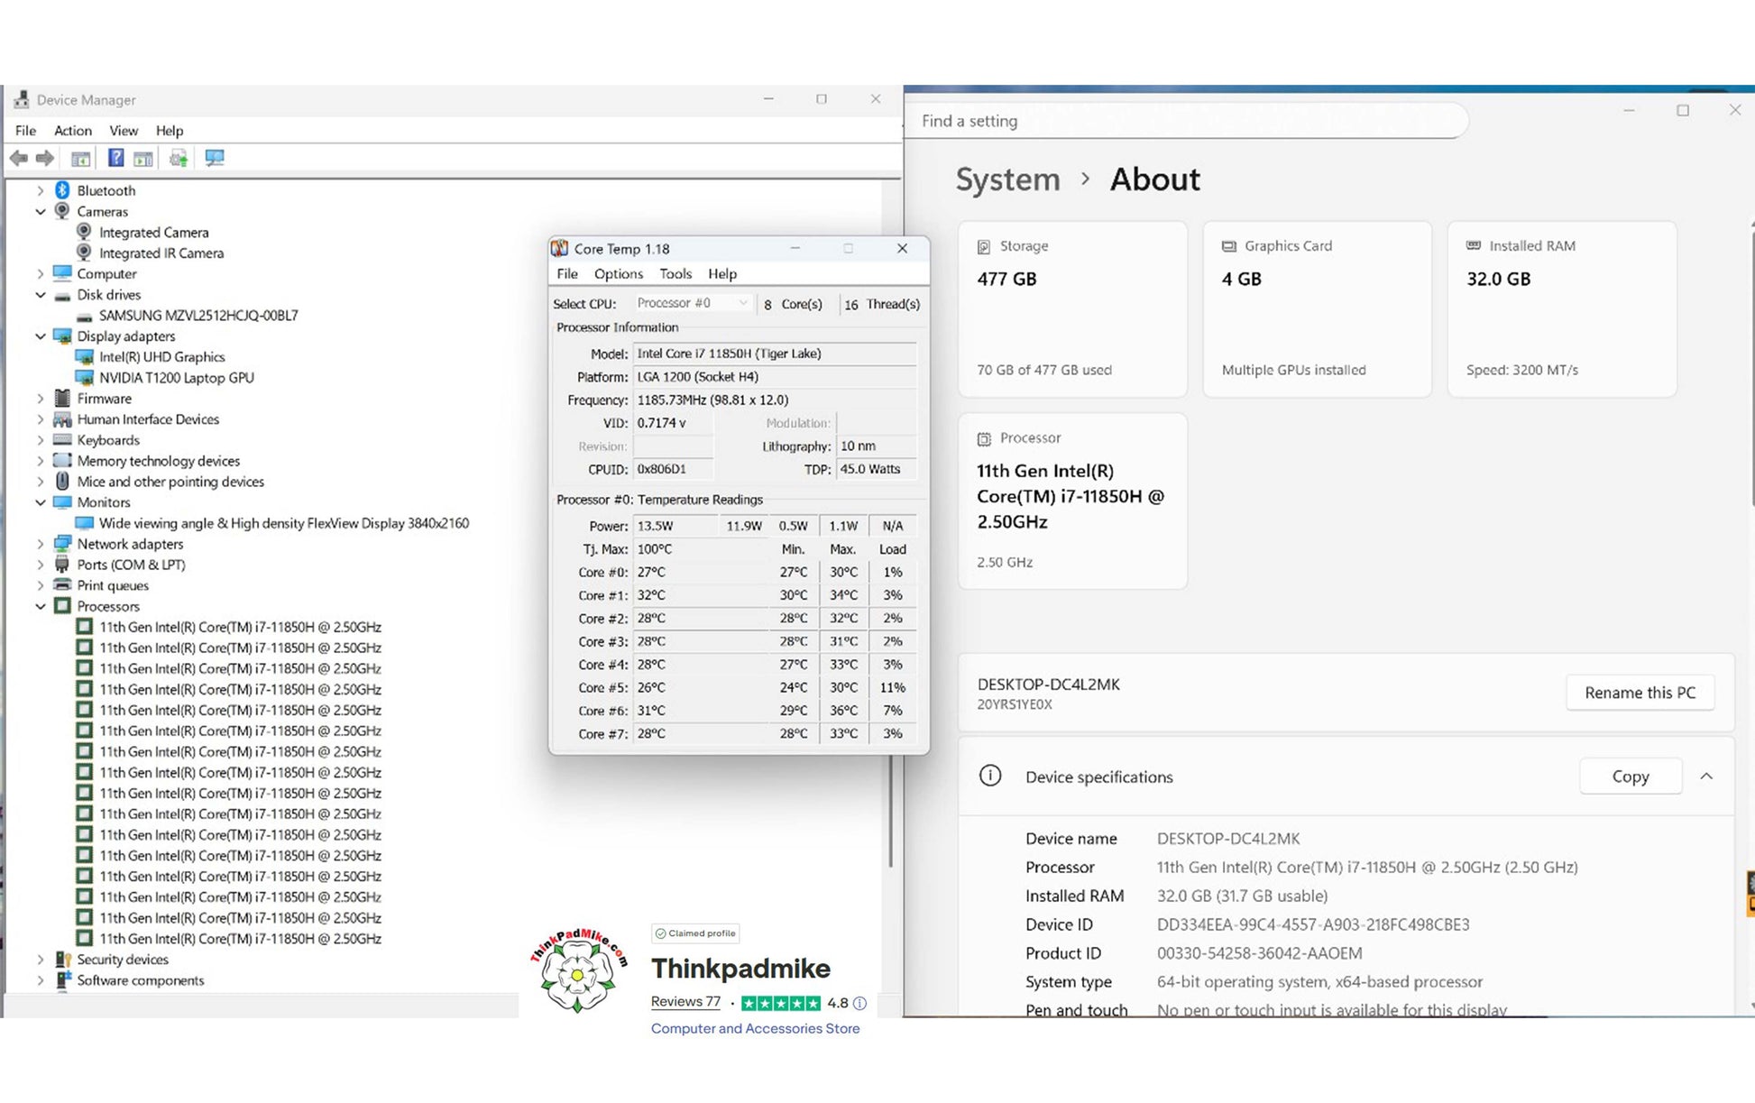Expand the Network adapters node

[40, 544]
